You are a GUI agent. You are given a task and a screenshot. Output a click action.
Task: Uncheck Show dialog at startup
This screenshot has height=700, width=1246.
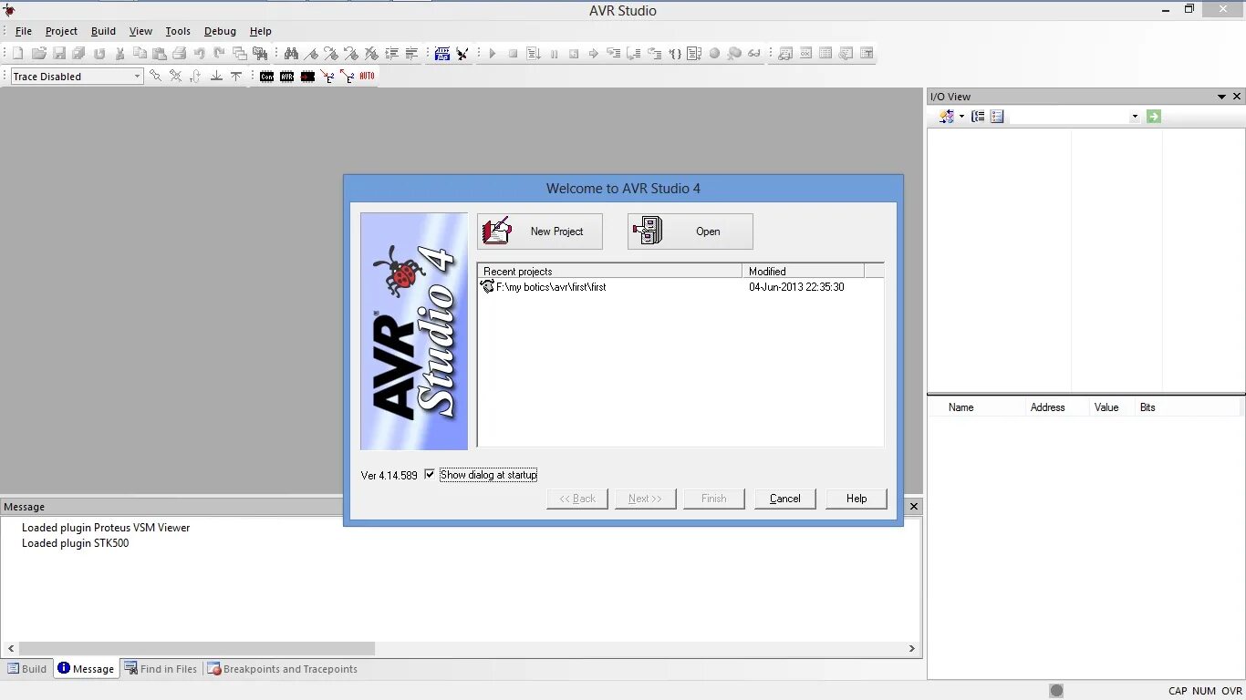click(x=431, y=475)
